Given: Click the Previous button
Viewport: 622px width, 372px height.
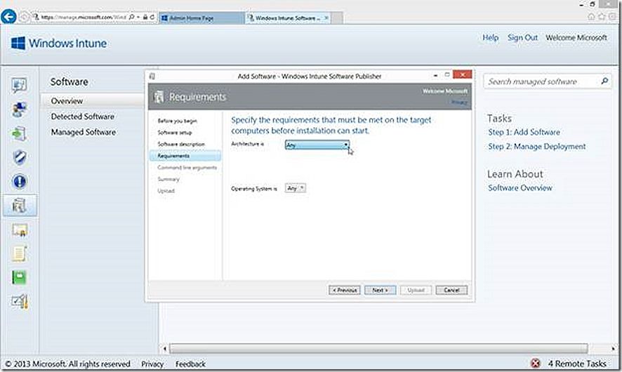Looking at the screenshot, I should pyautogui.click(x=344, y=290).
